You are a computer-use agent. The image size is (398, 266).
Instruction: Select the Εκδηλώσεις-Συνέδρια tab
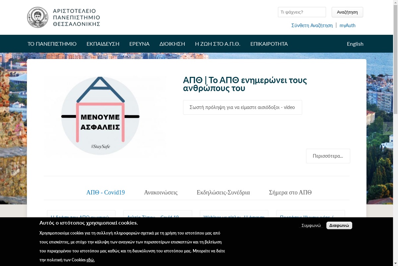coord(223,192)
